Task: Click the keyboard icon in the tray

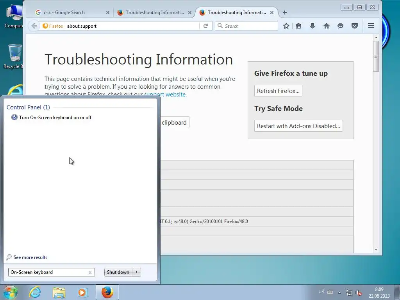Action: [x=330, y=292]
